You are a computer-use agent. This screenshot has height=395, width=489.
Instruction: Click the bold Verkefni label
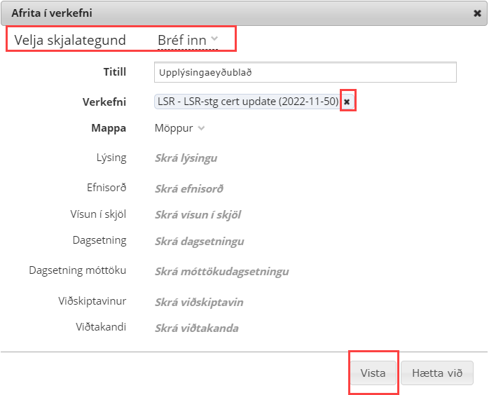[104, 102]
